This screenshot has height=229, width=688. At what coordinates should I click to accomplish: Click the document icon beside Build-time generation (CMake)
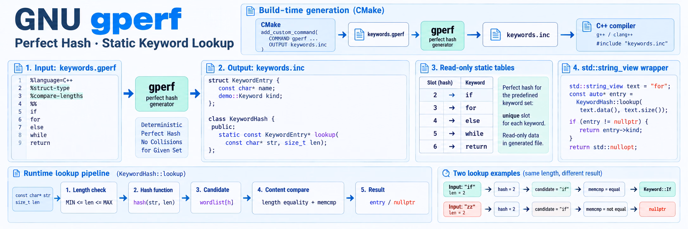tap(250, 11)
